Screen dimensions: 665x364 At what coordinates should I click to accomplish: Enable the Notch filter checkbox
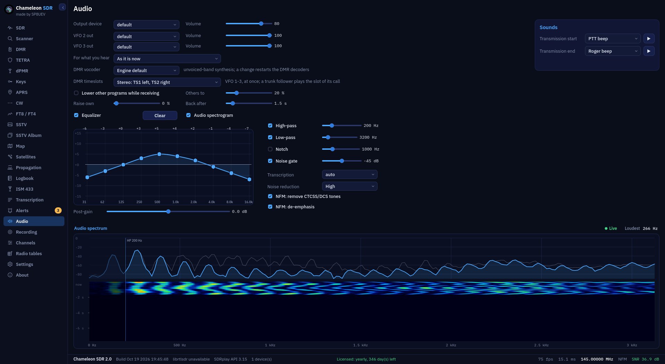(270, 149)
